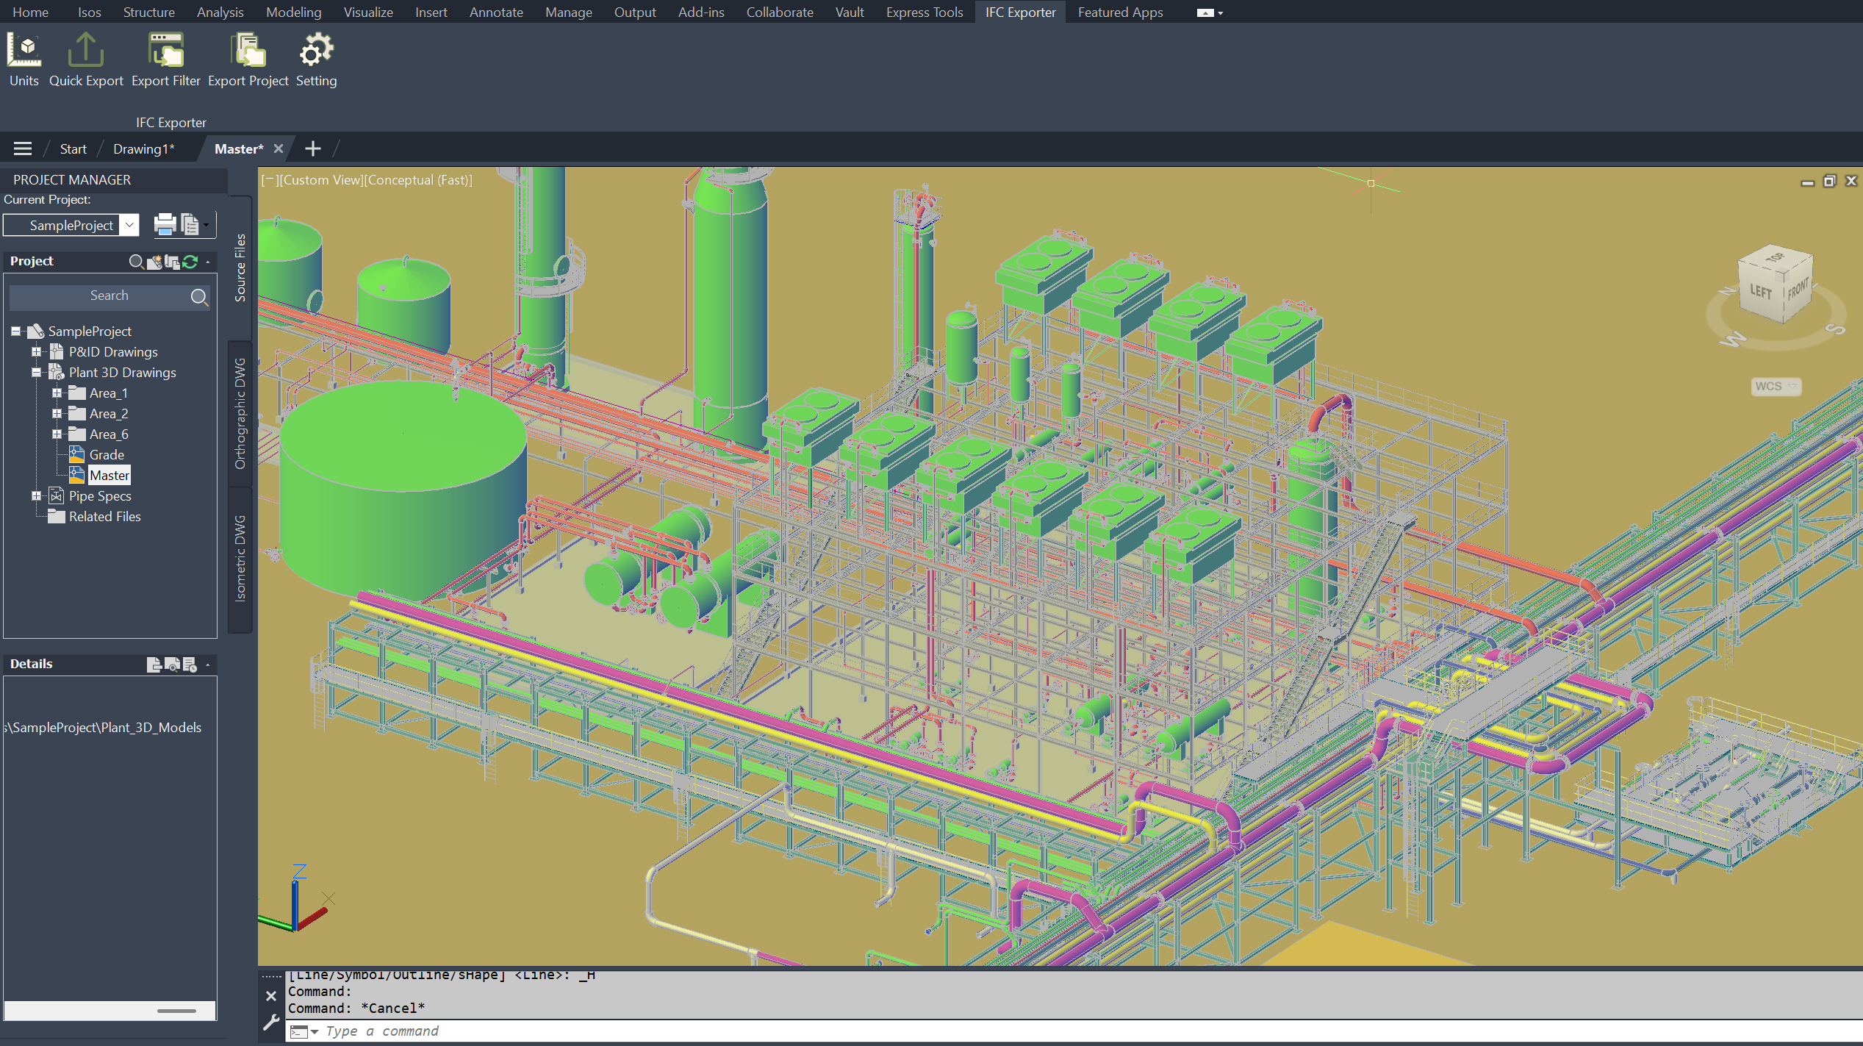Click the Export Project icon
Image resolution: width=1863 pixels, height=1046 pixels.
pyautogui.click(x=248, y=50)
